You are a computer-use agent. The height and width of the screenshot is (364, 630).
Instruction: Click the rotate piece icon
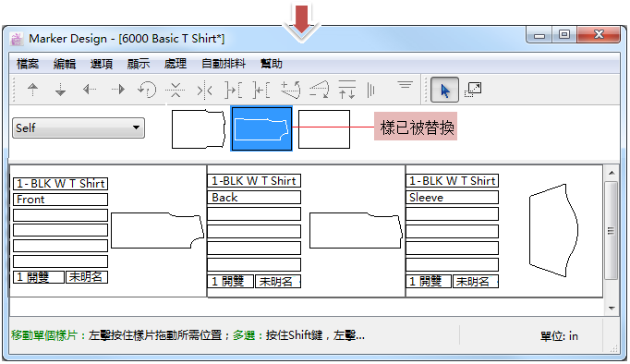(x=147, y=90)
